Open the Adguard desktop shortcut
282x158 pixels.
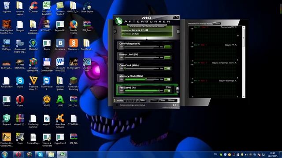click(x=7, y=120)
